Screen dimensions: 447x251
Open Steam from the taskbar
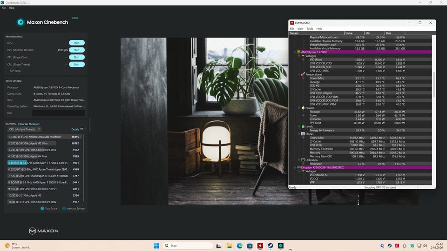270,245
